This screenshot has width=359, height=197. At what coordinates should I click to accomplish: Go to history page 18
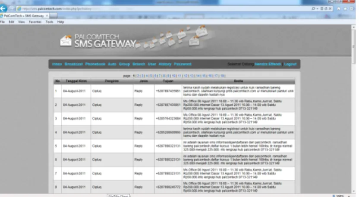click(222, 76)
